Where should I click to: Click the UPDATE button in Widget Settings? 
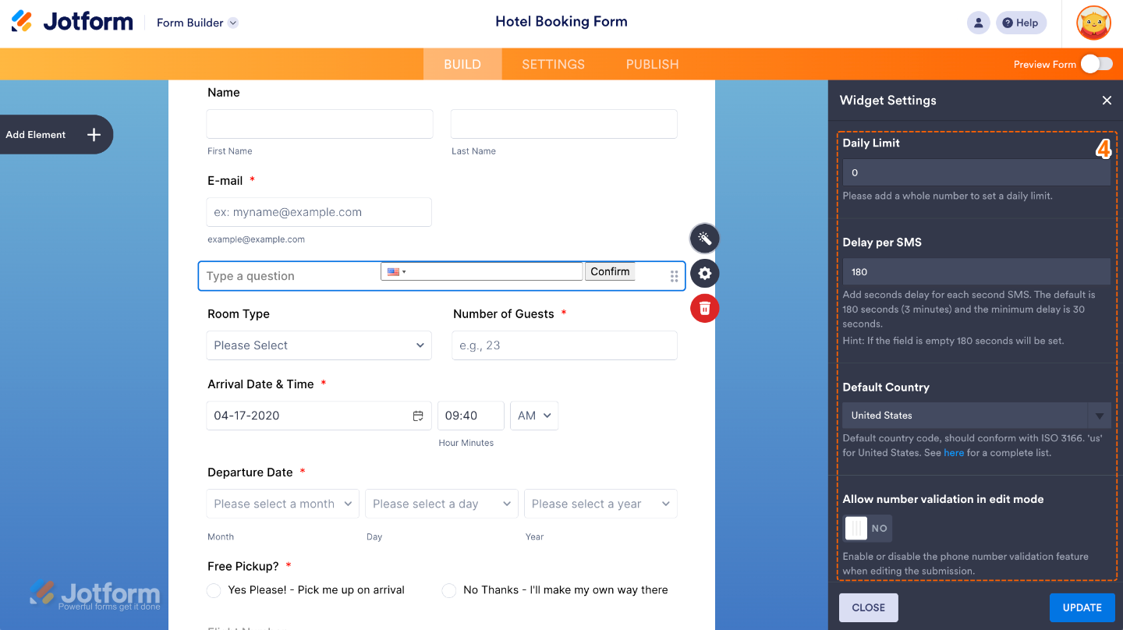(x=1082, y=607)
